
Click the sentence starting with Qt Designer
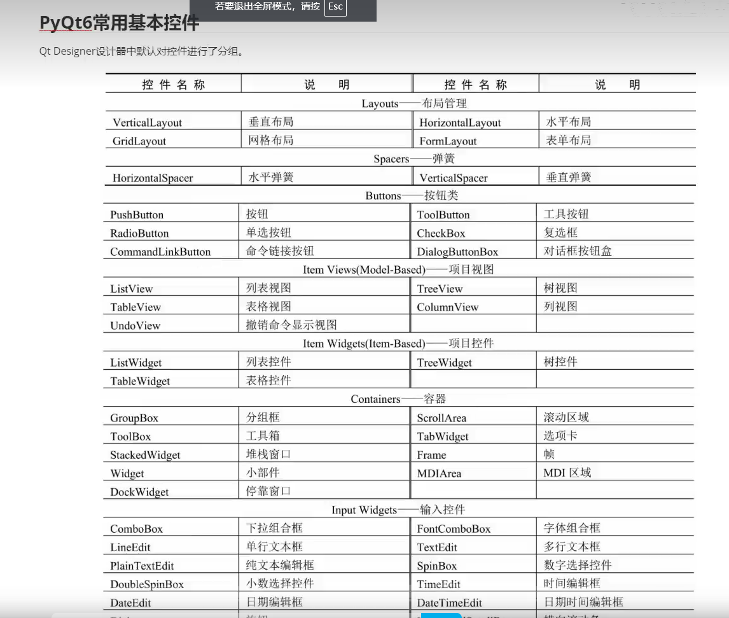click(x=142, y=51)
